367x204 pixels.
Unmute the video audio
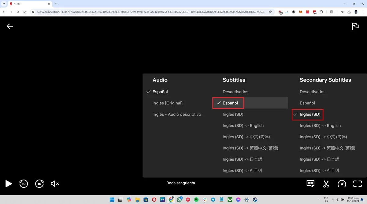(x=54, y=184)
